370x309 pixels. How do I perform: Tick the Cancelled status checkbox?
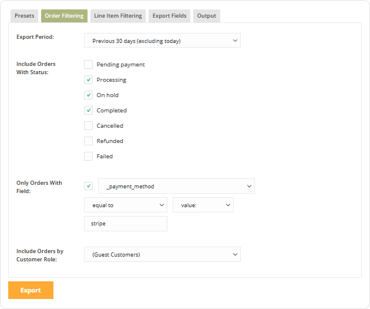pyautogui.click(x=88, y=126)
